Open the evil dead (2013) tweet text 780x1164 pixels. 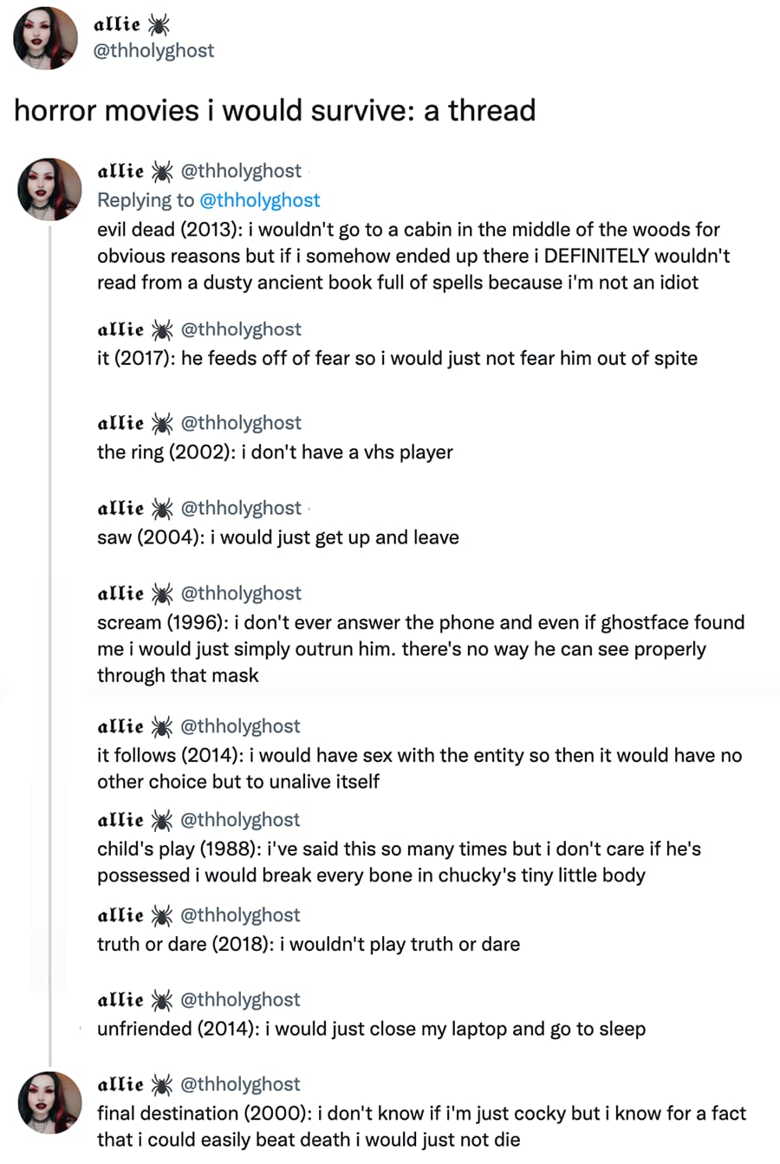[413, 256]
